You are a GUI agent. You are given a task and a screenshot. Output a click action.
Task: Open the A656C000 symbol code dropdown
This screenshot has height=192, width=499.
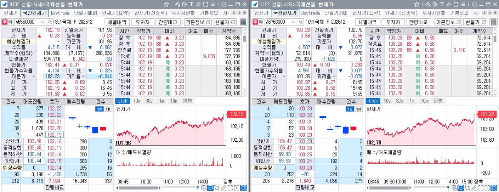43,22
